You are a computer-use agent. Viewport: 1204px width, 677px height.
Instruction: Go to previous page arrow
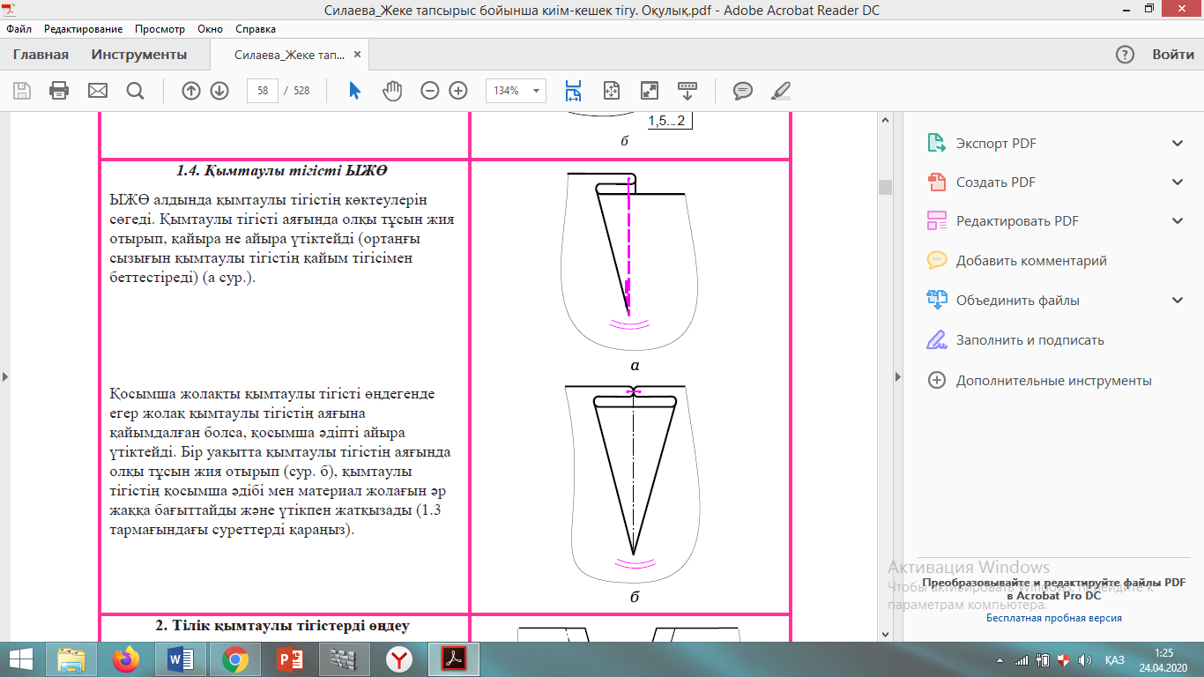pos(191,91)
